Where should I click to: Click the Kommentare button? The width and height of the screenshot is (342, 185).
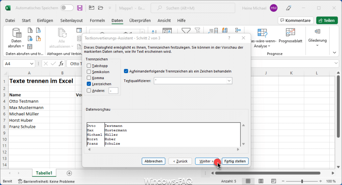pos(296,20)
